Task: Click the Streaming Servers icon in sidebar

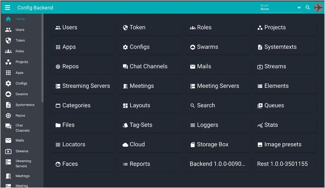Action: (x=8, y=162)
